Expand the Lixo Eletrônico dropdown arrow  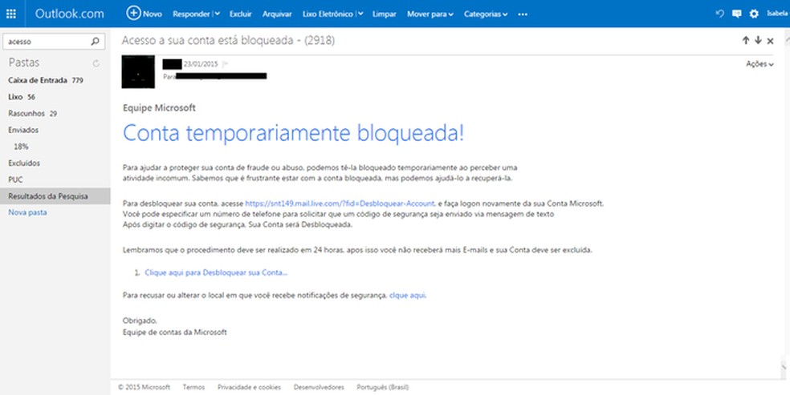pos(360,14)
